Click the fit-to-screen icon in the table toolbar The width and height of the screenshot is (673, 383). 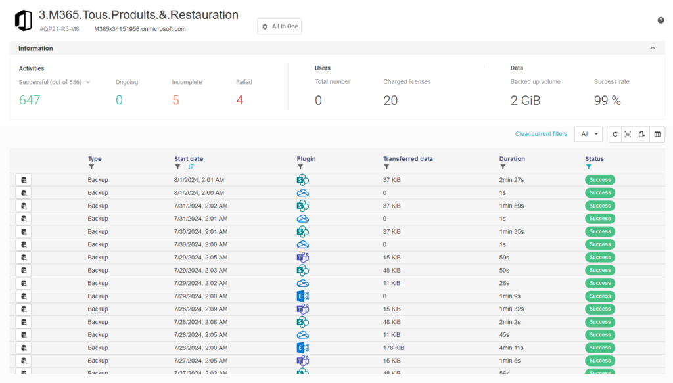(x=628, y=134)
